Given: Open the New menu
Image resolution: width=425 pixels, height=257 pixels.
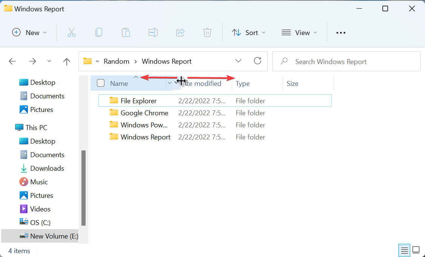Looking at the screenshot, I should tap(29, 32).
